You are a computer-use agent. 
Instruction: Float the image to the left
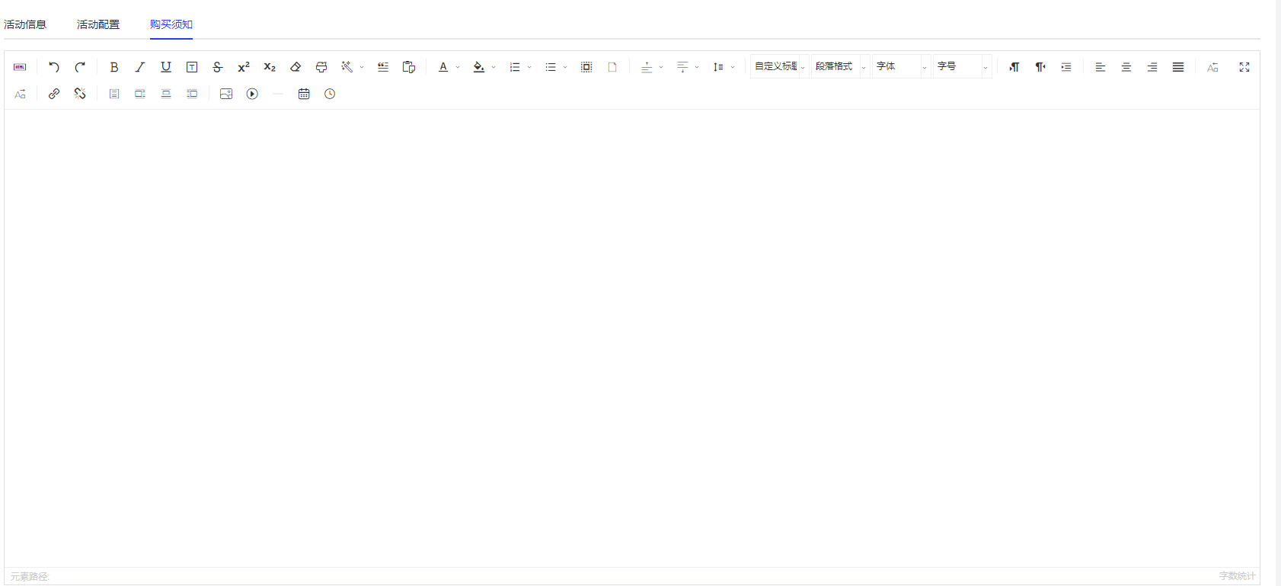[x=140, y=94]
